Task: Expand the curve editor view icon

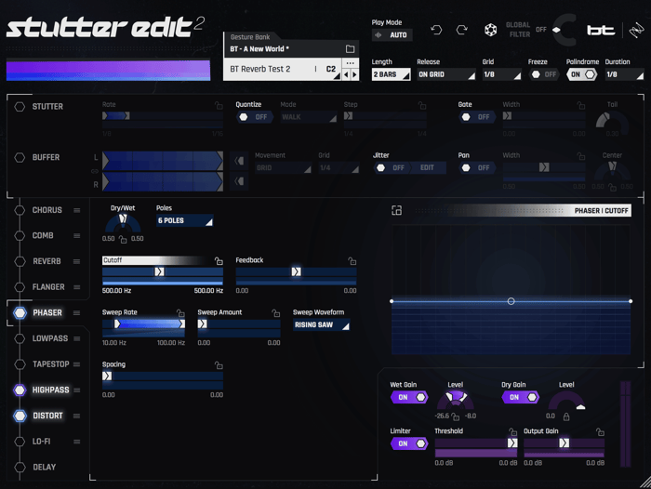Action: [x=396, y=210]
